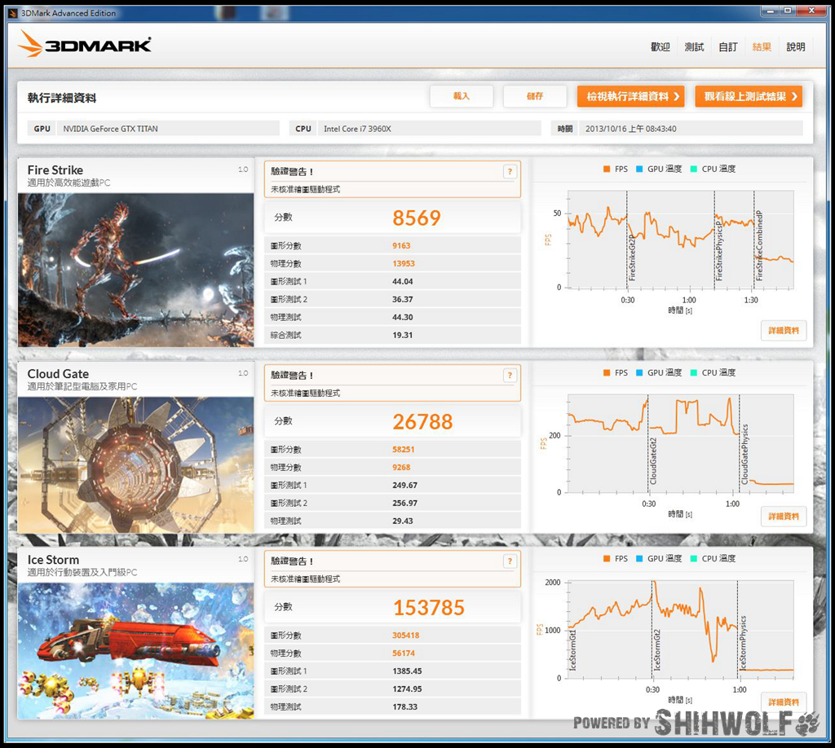The height and width of the screenshot is (748, 835).
Task: Click Fire Strike validation warning help icon
Action: (510, 171)
